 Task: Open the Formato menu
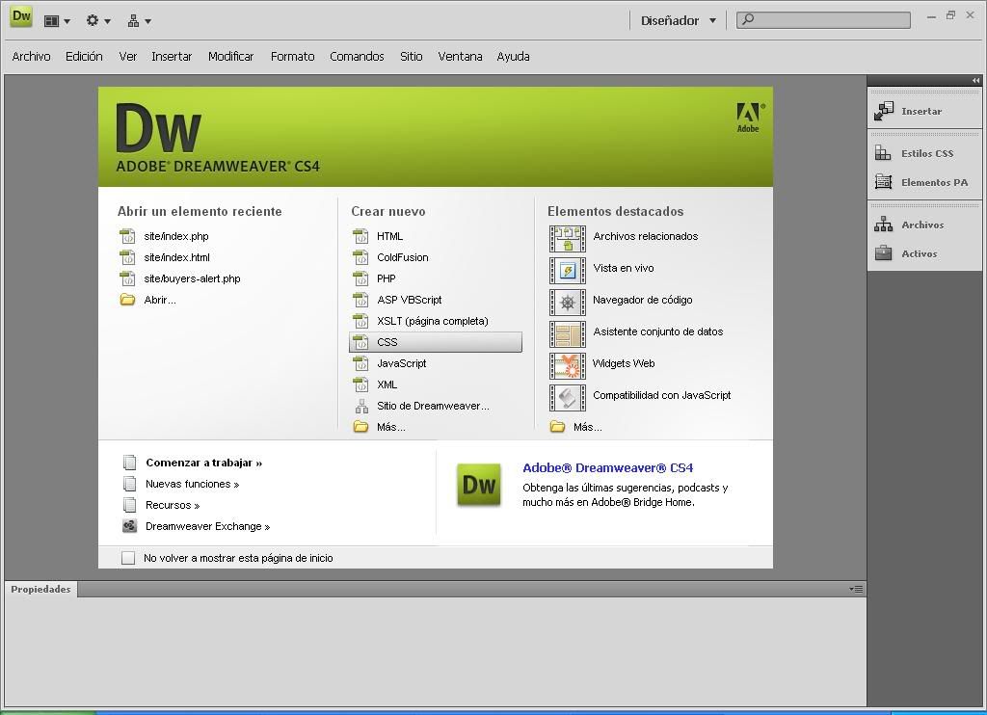coord(293,57)
